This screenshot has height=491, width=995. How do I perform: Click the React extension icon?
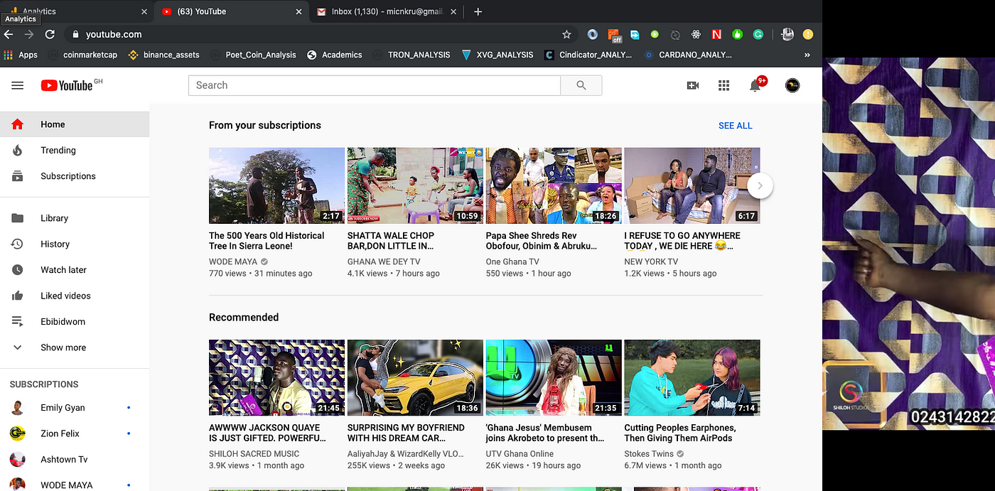pos(696,34)
